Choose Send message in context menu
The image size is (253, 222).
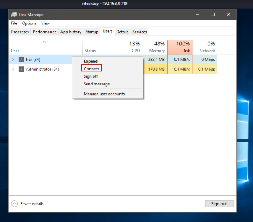point(96,84)
